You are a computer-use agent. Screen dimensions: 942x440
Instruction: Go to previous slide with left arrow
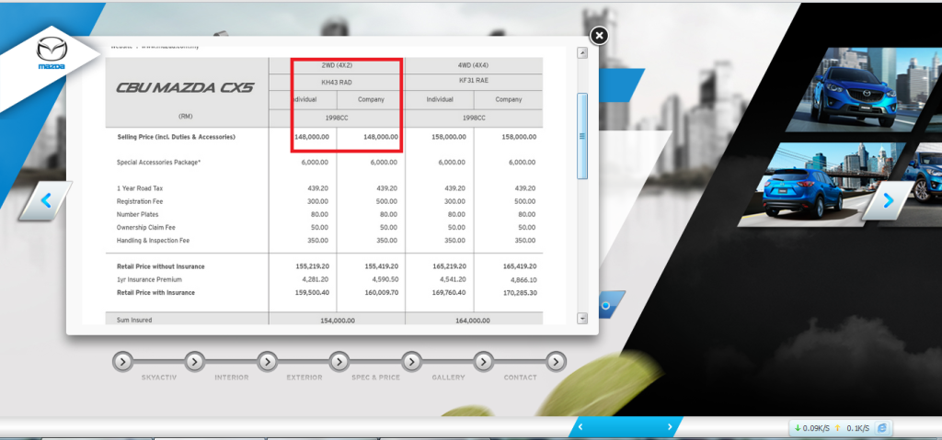tap(45, 198)
